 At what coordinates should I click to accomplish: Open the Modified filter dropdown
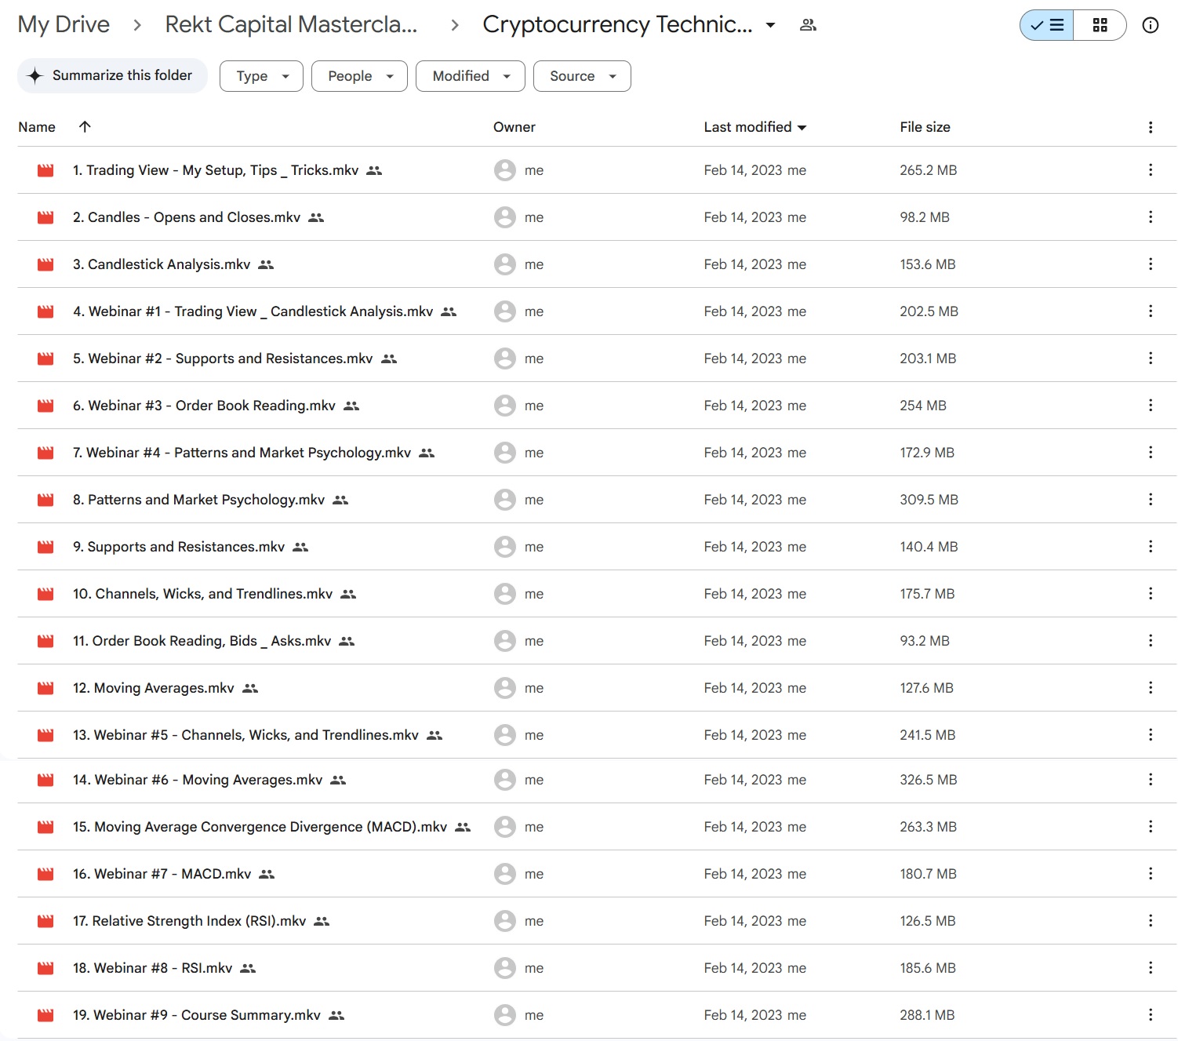pyautogui.click(x=470, y=76)
